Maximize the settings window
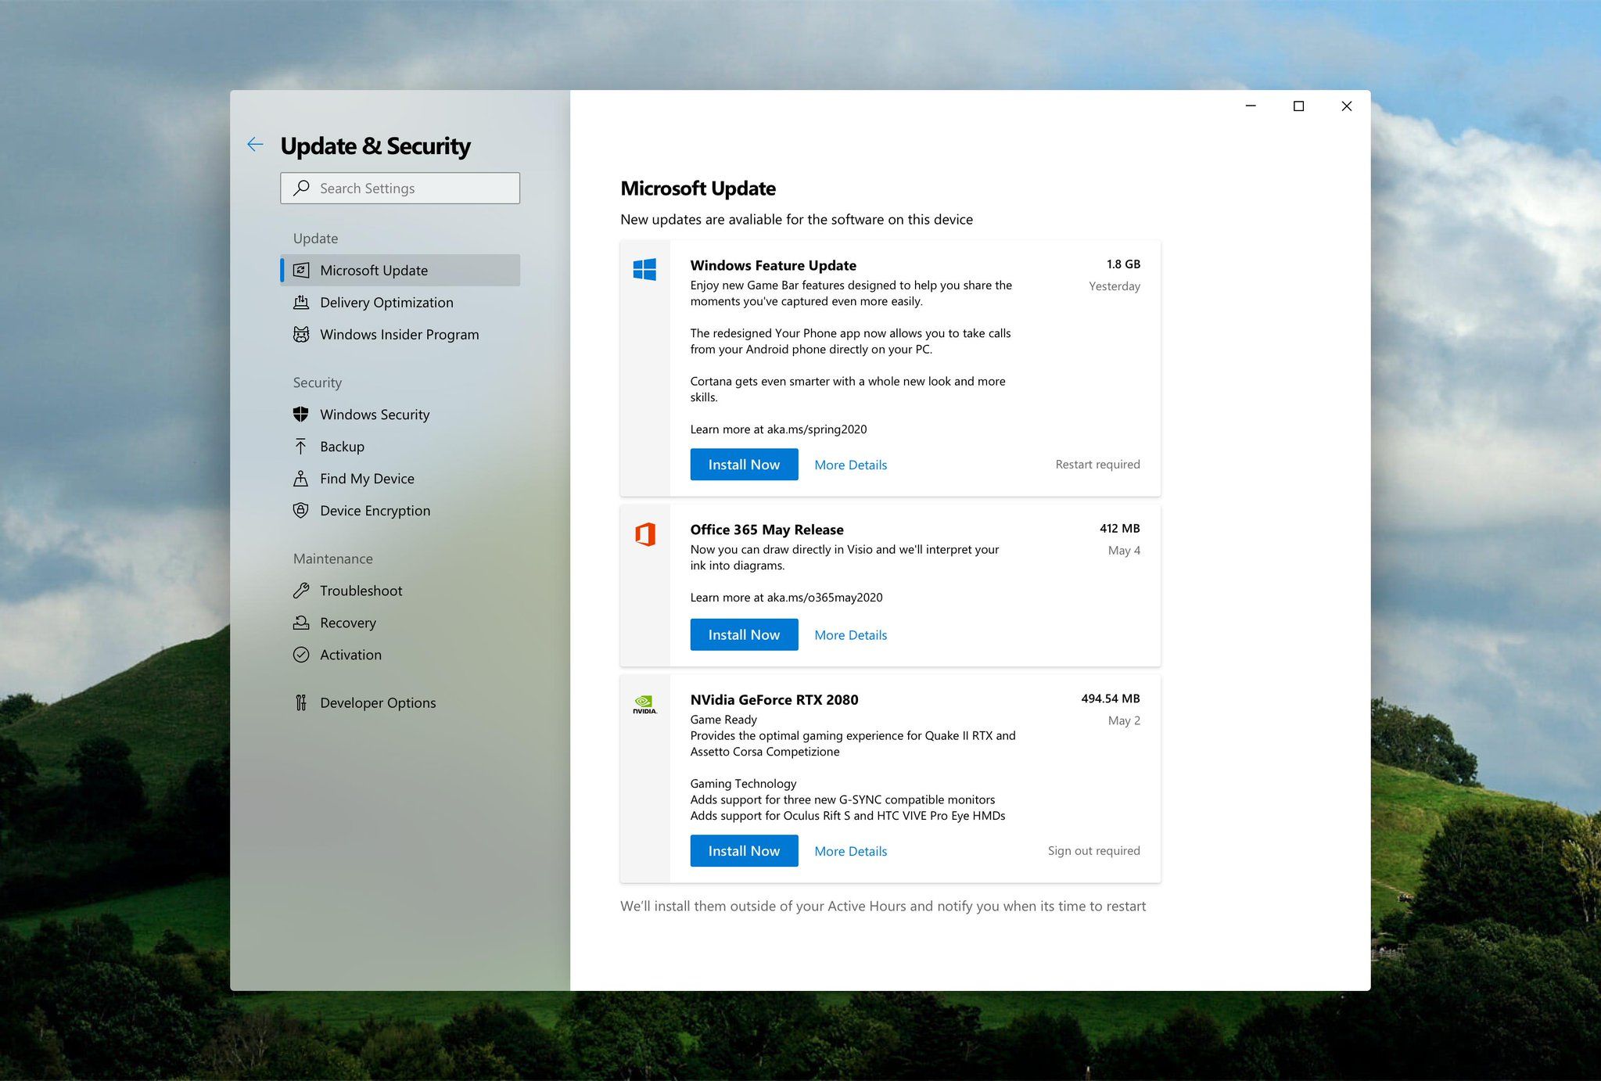 pyautogui.click(x=1298, y=106)
